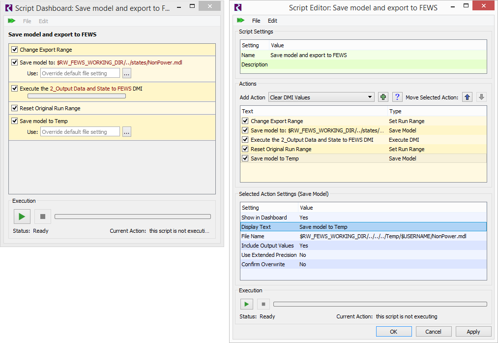Open Edit menu in Script Editor

(x=272, y=20)
